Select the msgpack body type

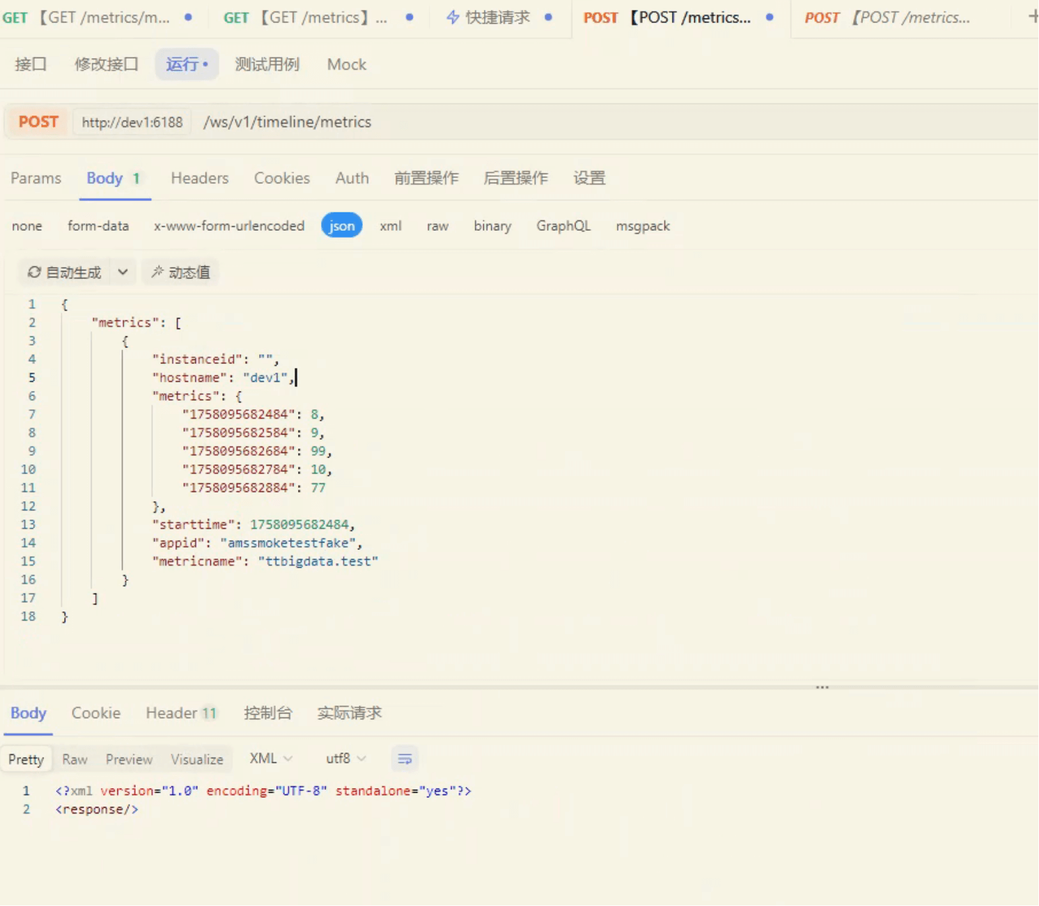(643, 226)
